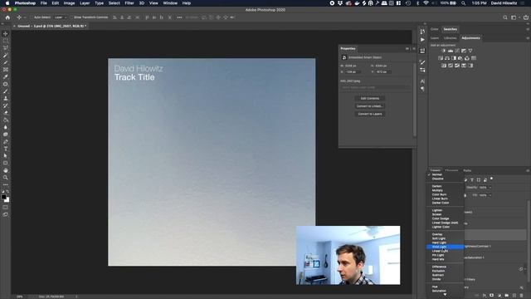The image size is (531, 299).
Task: Open the History panel icon in dock
Action: tap(422, 32)
